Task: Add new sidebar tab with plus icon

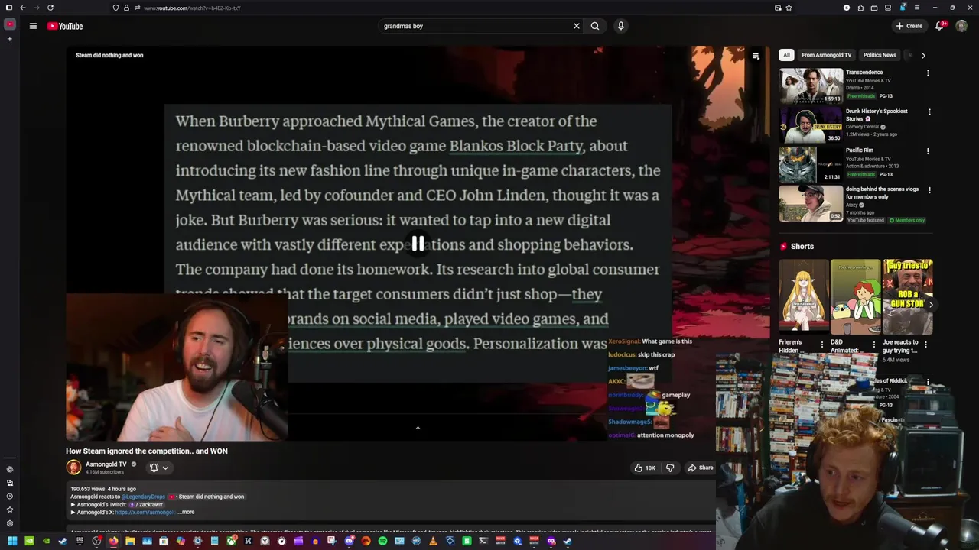Action: pos(10,38)
